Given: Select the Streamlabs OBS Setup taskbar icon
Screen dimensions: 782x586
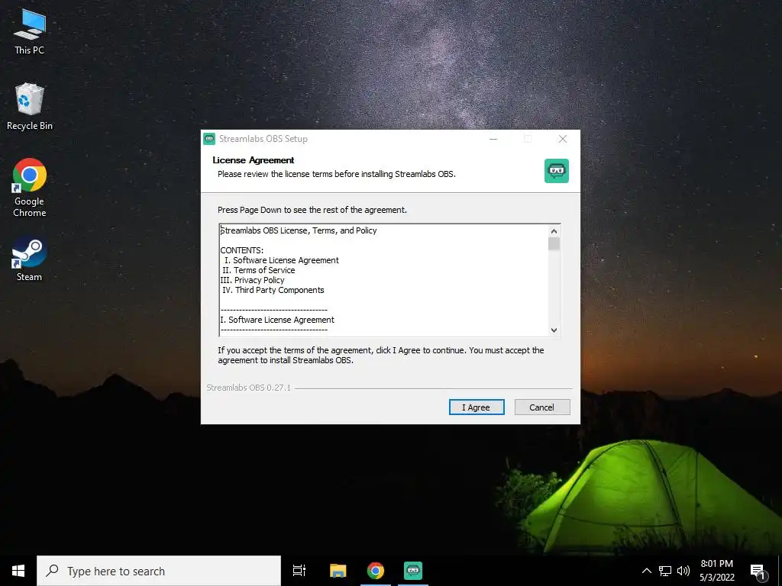Looking at the screenshot, I should (x=413, y=571).
